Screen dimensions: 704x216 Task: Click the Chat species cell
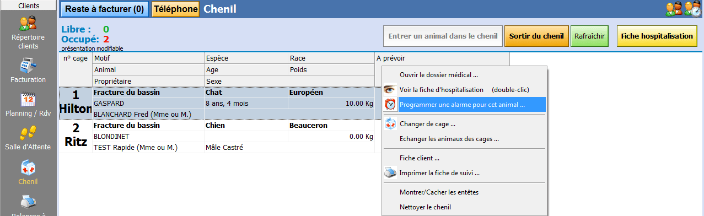(x=245, y=92)
